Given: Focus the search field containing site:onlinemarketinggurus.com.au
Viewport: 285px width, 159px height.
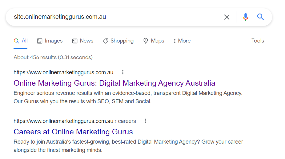Looking at the screenshot, I should tap(116, 17).
